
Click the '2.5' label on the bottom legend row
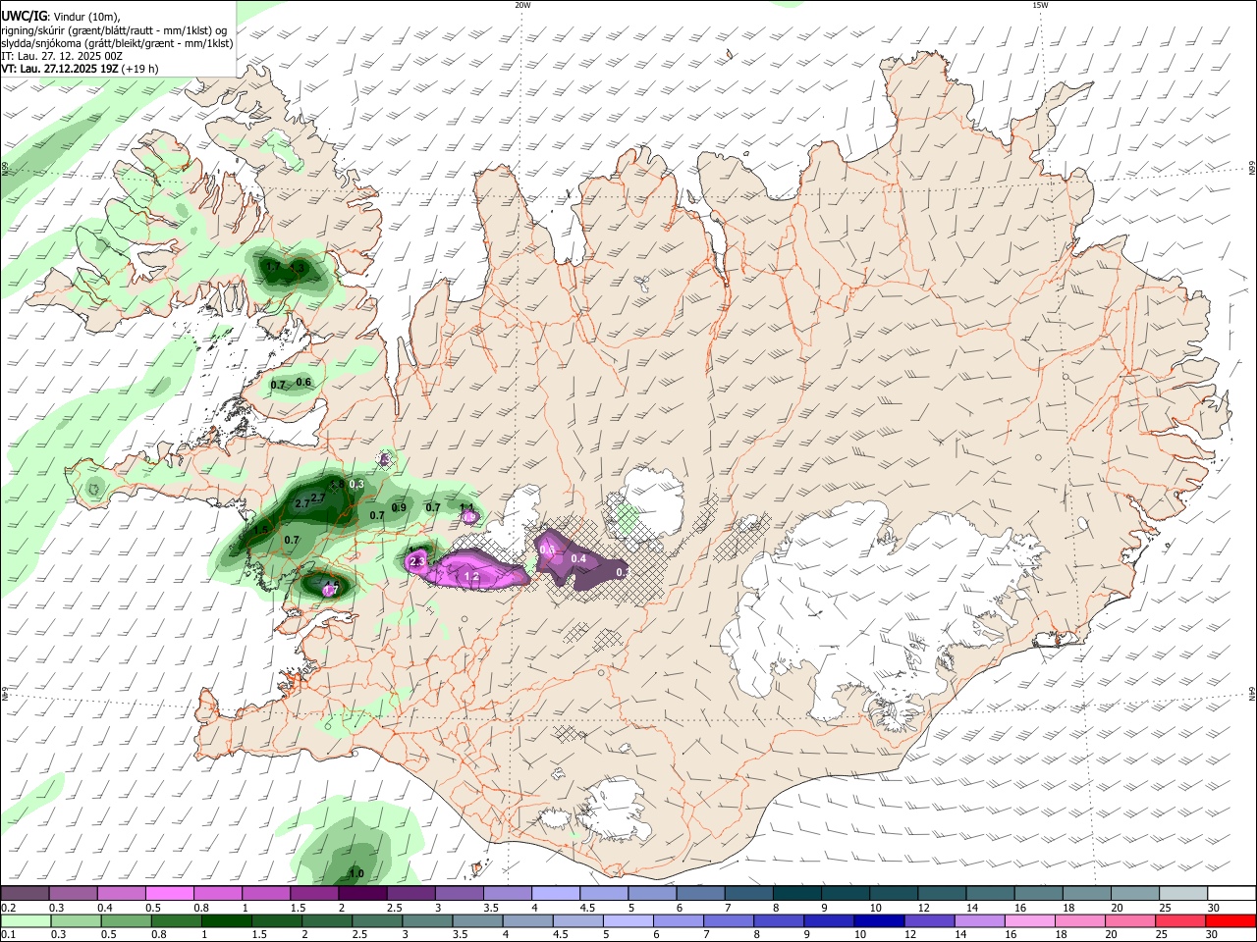357,934
